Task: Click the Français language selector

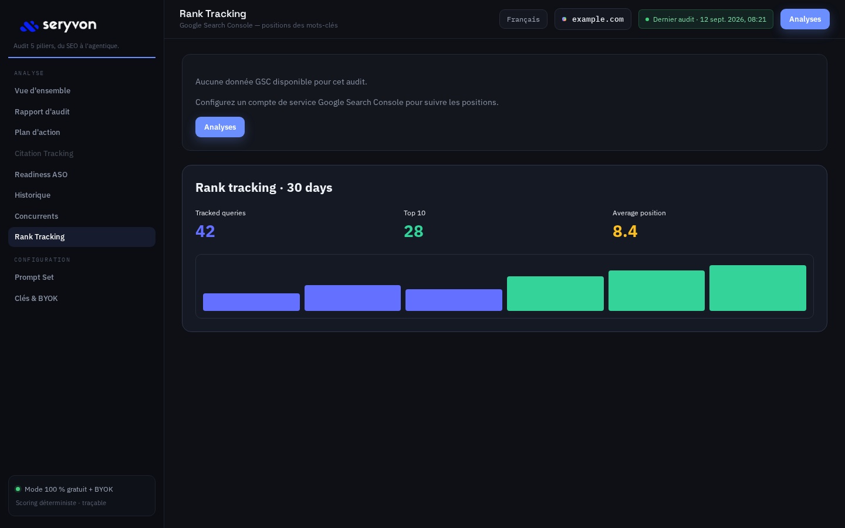Action: tap(523, 19)
